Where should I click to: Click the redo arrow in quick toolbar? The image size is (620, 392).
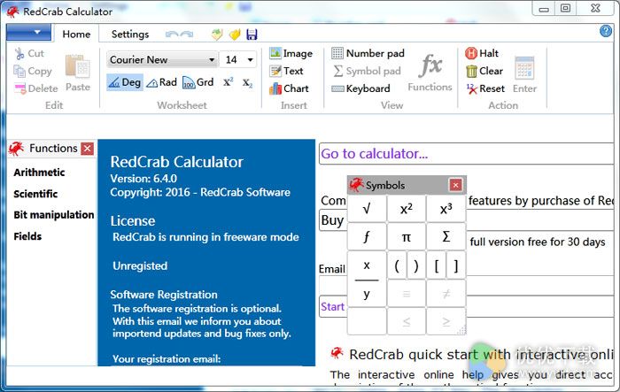tap(187, 35)
